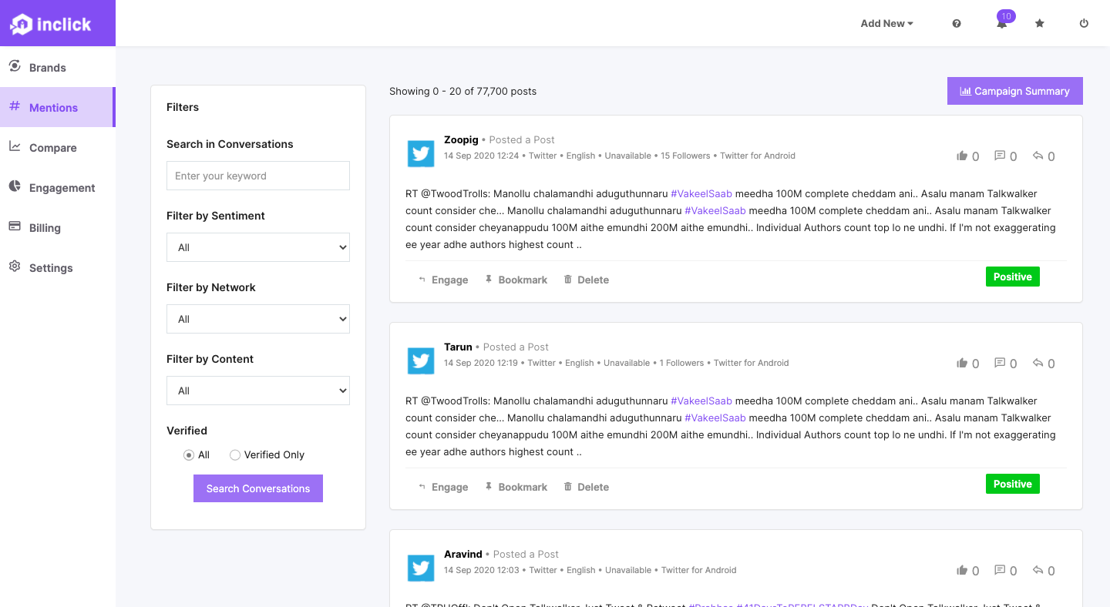The height and width of the screenshot is (607, 1110).
Task: Bookmark the Zoopig post
Action: [x=516, y=280]
